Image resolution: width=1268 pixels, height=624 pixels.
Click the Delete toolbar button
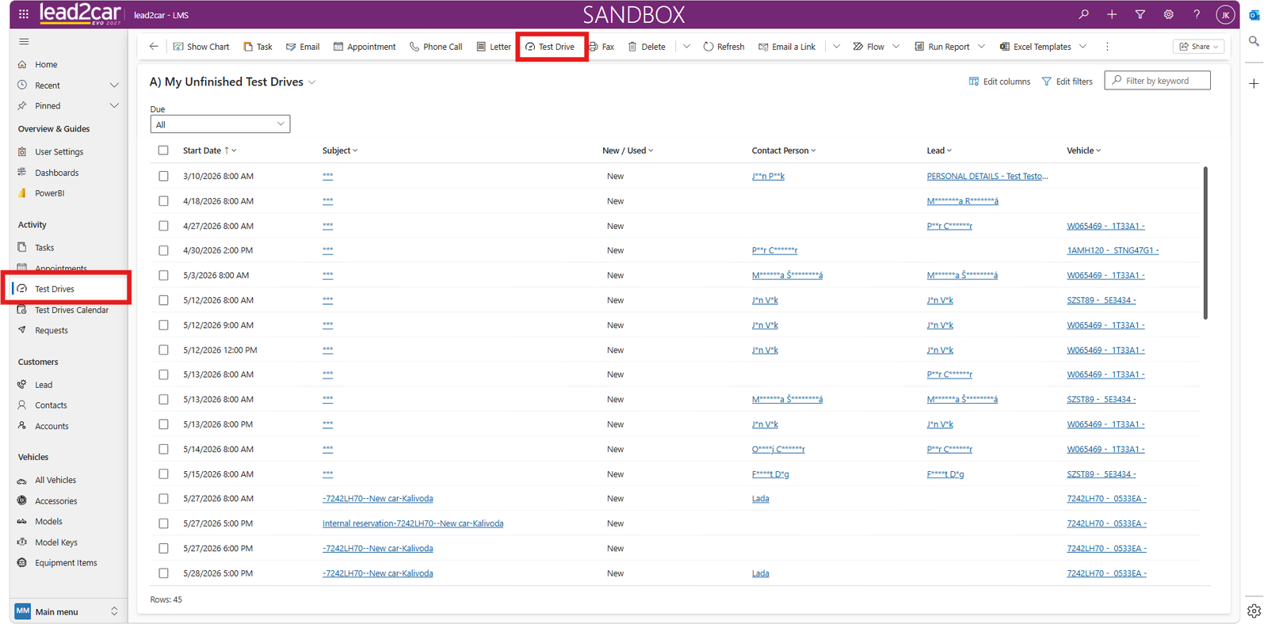pyautogui.click(x=647, y=47)
